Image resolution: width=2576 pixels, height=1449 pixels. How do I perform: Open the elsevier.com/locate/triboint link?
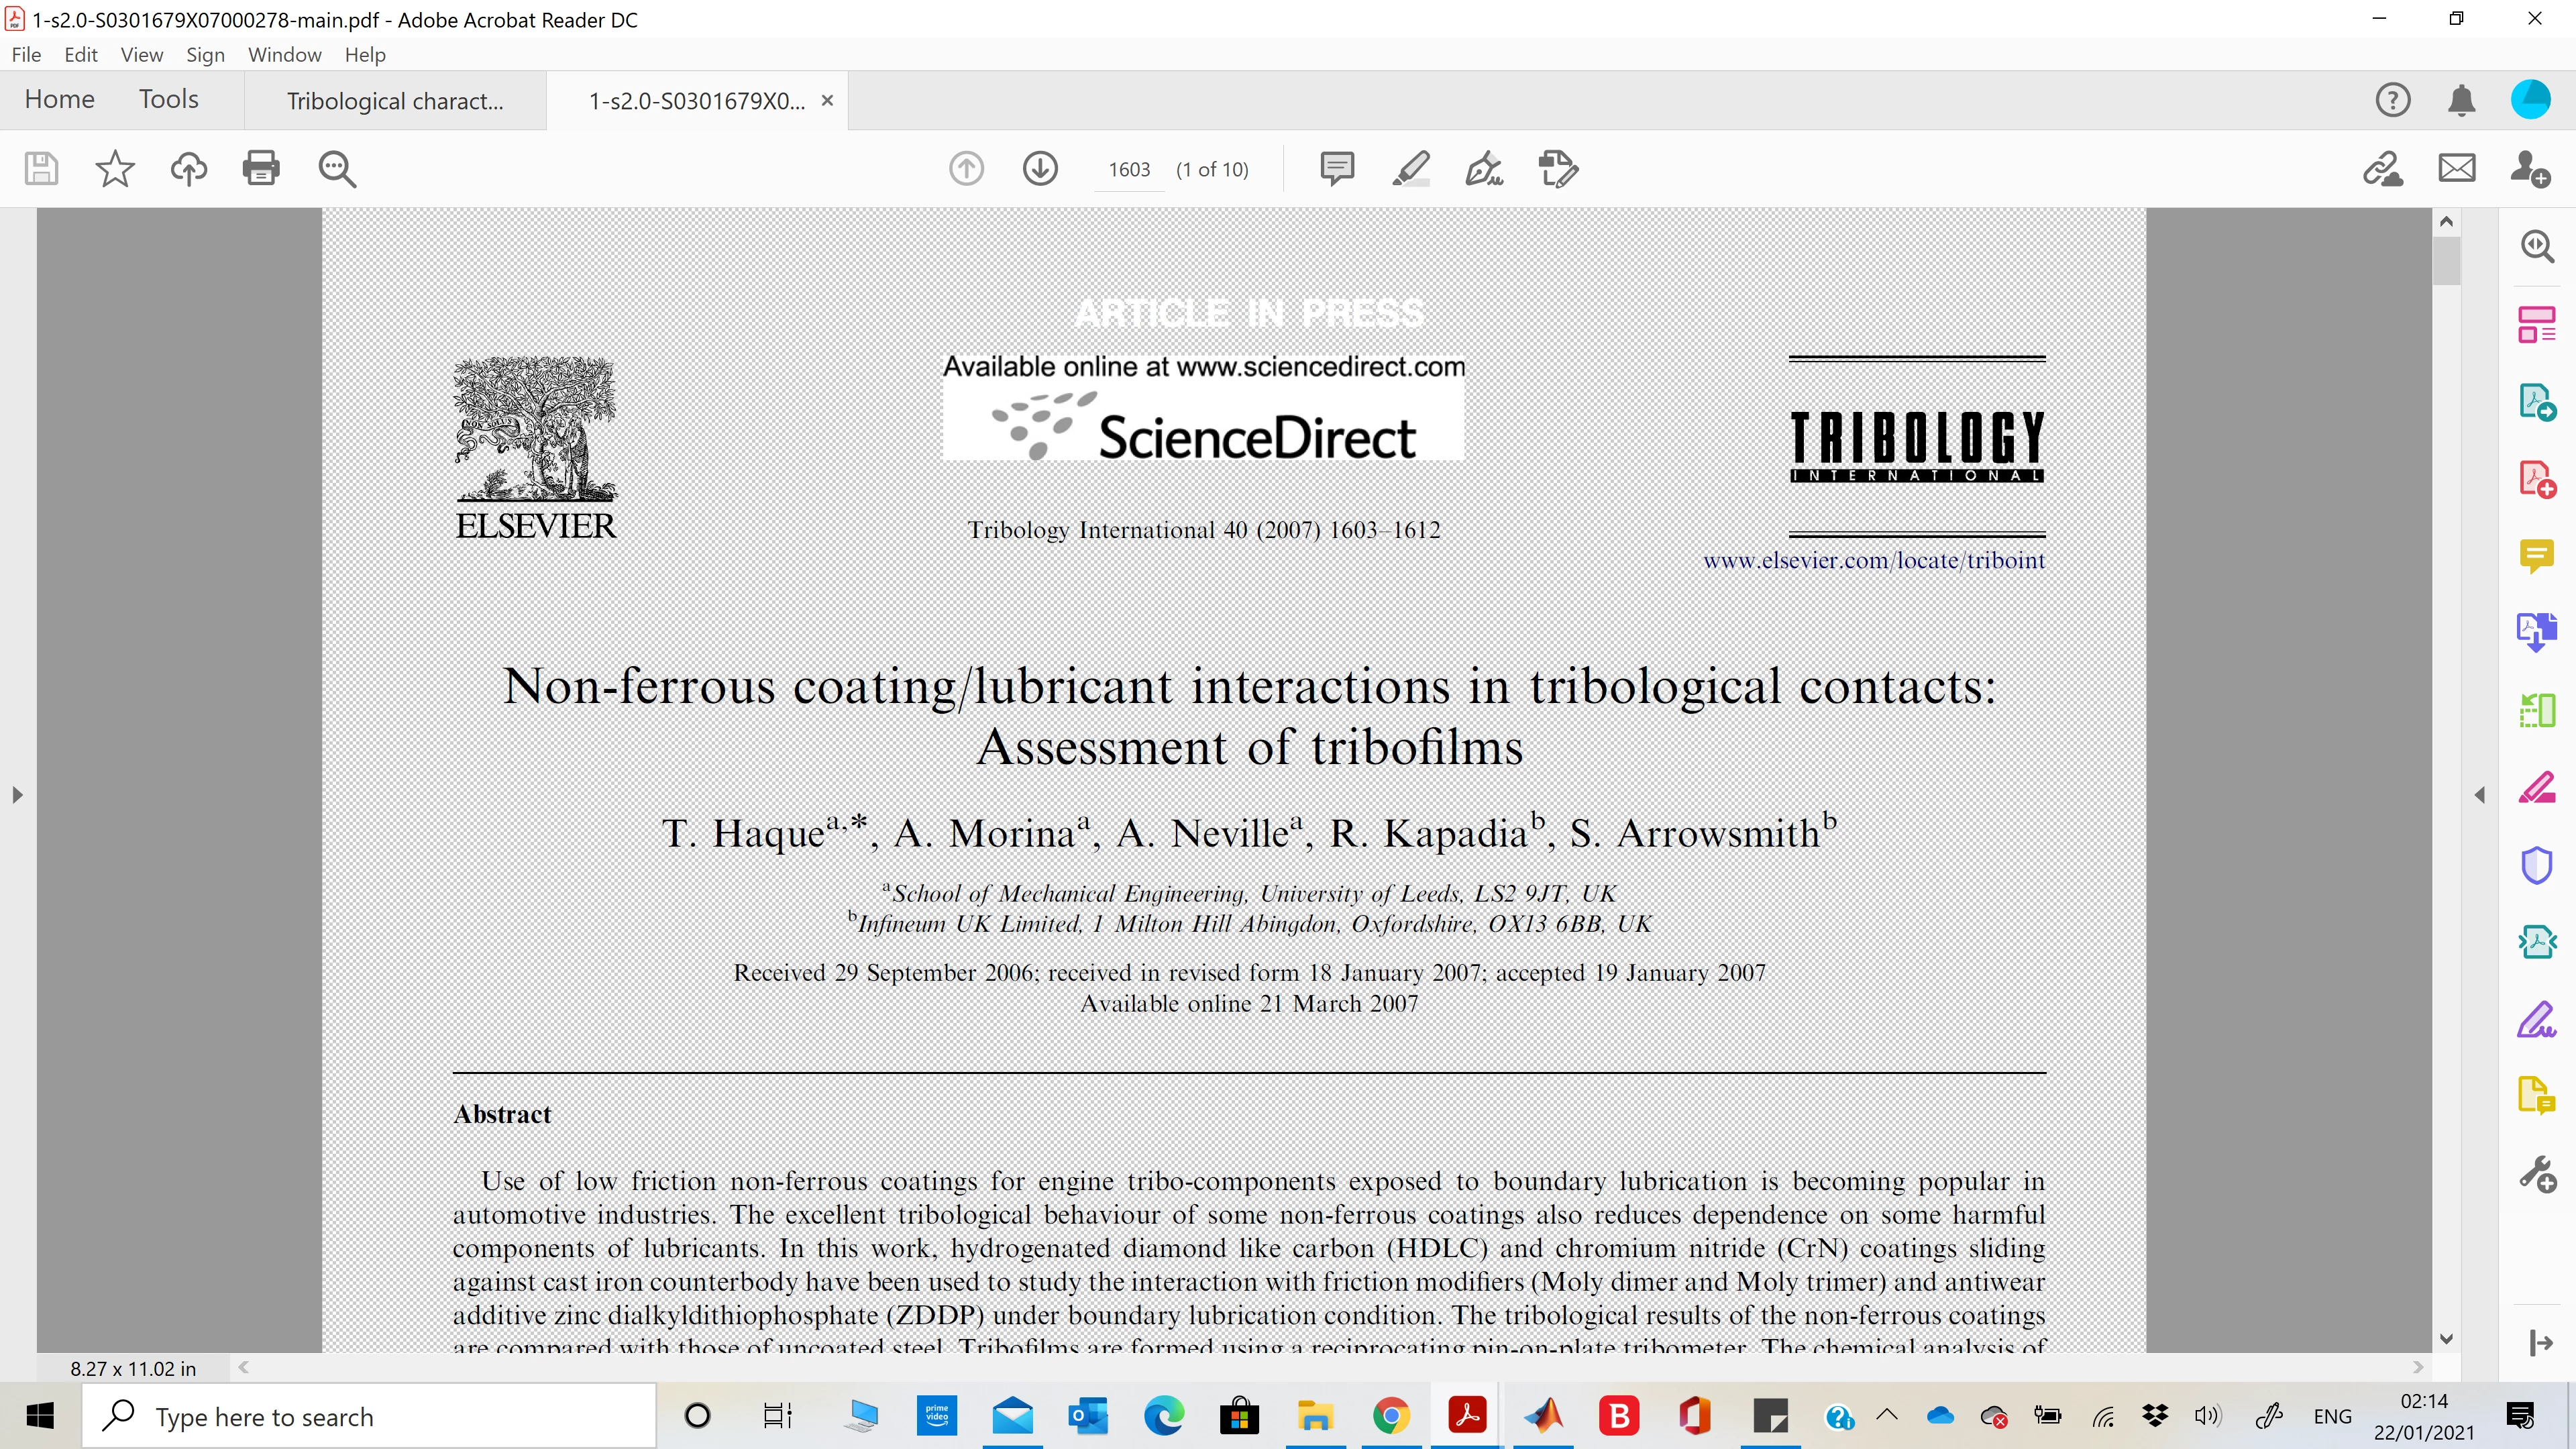[1873, 561]
